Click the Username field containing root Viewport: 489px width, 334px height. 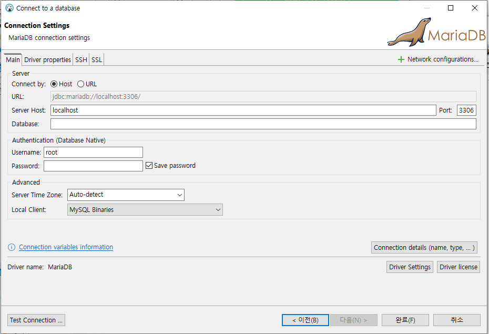(93, 153)
